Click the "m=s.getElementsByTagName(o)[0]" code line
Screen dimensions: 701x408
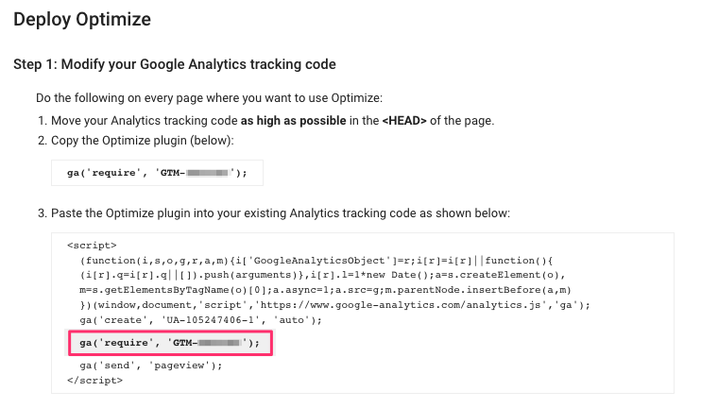326,290
